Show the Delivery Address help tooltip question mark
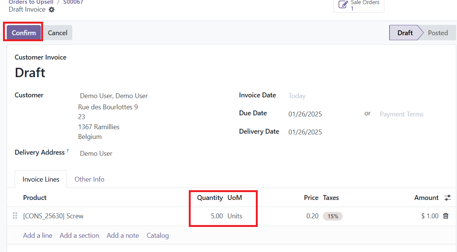Image resolution: width=457 pixels, height=252 pixels. tap(68, 151)
